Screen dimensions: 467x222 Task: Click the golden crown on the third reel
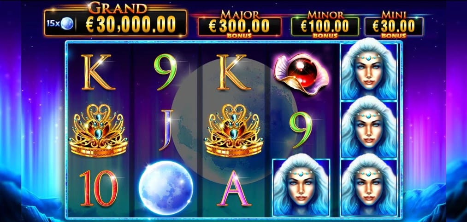click(234, 130)
